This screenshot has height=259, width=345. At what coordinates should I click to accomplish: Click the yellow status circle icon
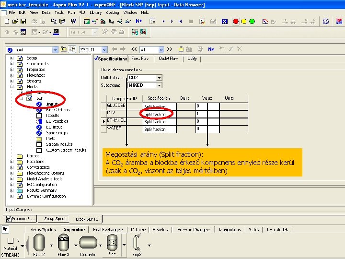[x=243, y=21]
